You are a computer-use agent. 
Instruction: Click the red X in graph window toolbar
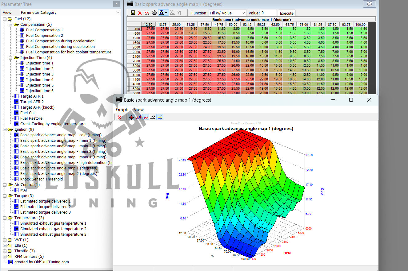[120, 117]
